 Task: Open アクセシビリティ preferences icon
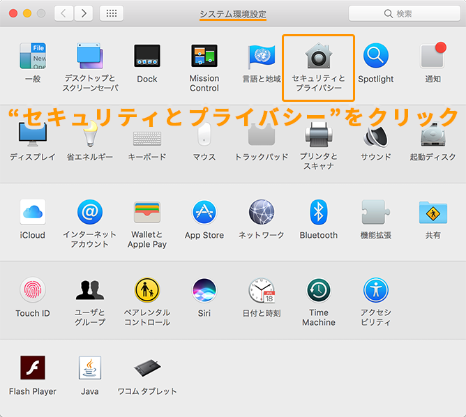(375, 290)
